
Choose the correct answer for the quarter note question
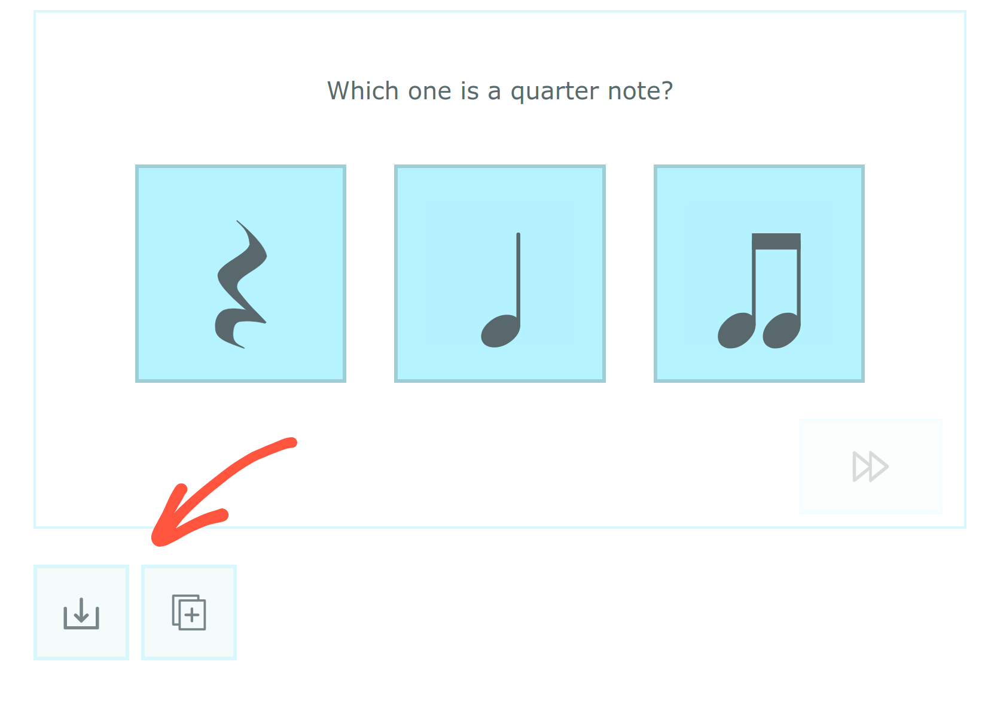501,273
